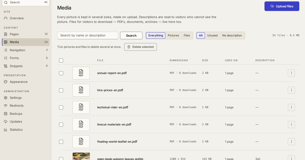Tick checkbox for linocut-materials-en.pdf
Image resolution: width=305 pixels, height=160 pixels.
click(61, 124)
